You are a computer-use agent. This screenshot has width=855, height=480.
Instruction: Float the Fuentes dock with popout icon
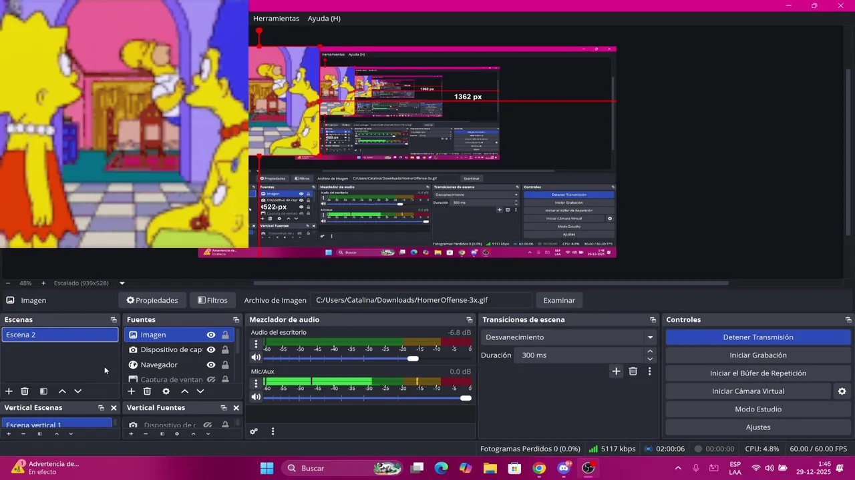[x=236, y=320]
